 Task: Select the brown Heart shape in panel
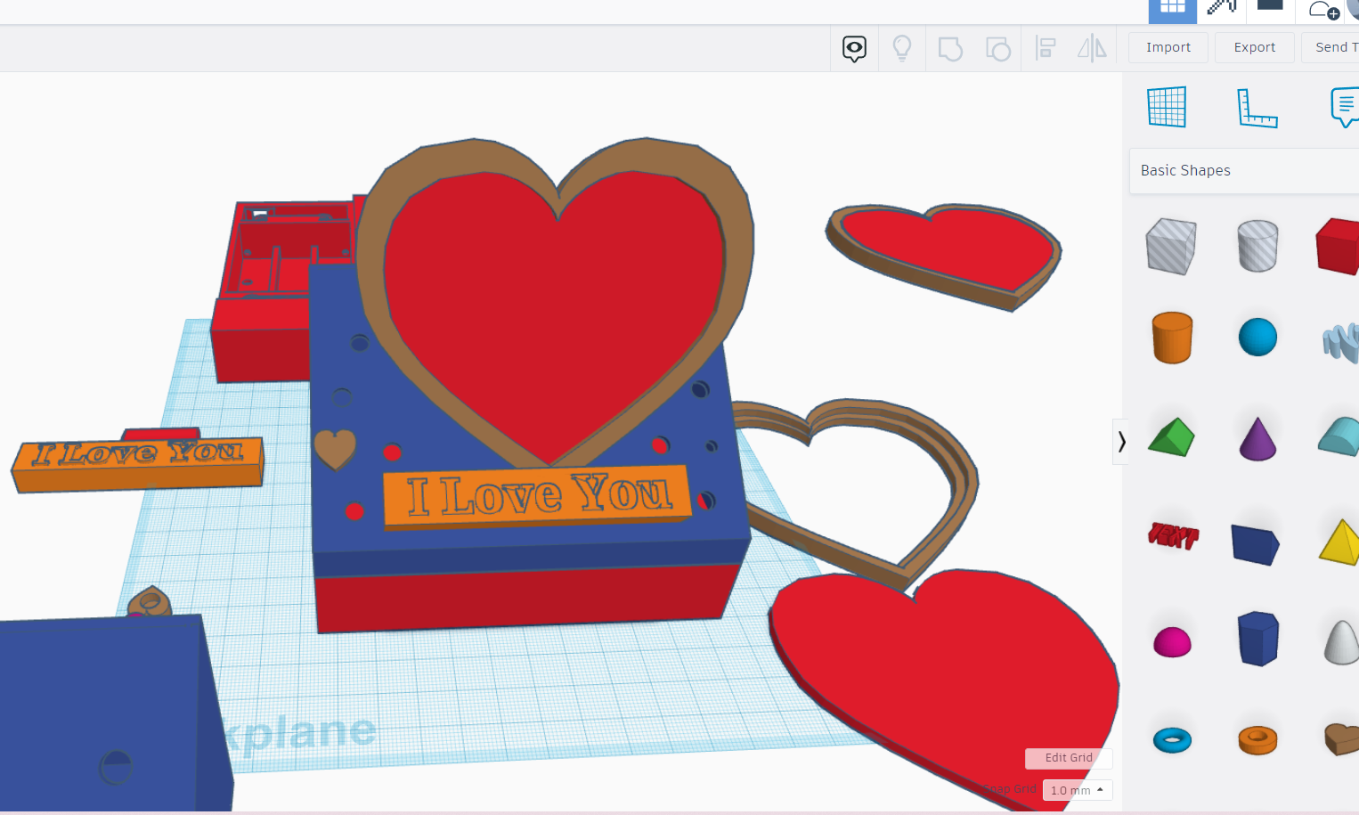1341,739
